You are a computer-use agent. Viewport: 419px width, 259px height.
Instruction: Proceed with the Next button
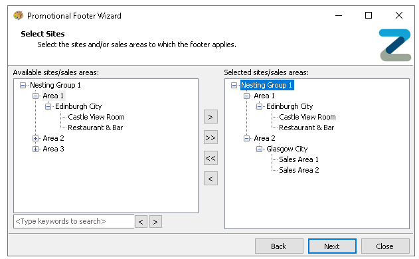point(332,246)
